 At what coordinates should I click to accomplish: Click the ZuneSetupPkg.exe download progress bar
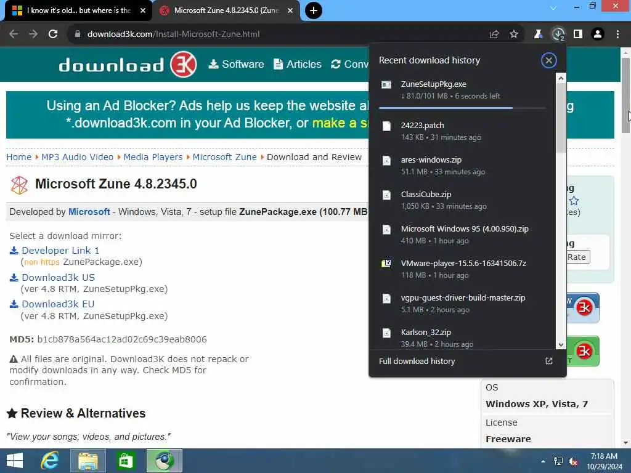pyautogui.click(x=462, y=108)
